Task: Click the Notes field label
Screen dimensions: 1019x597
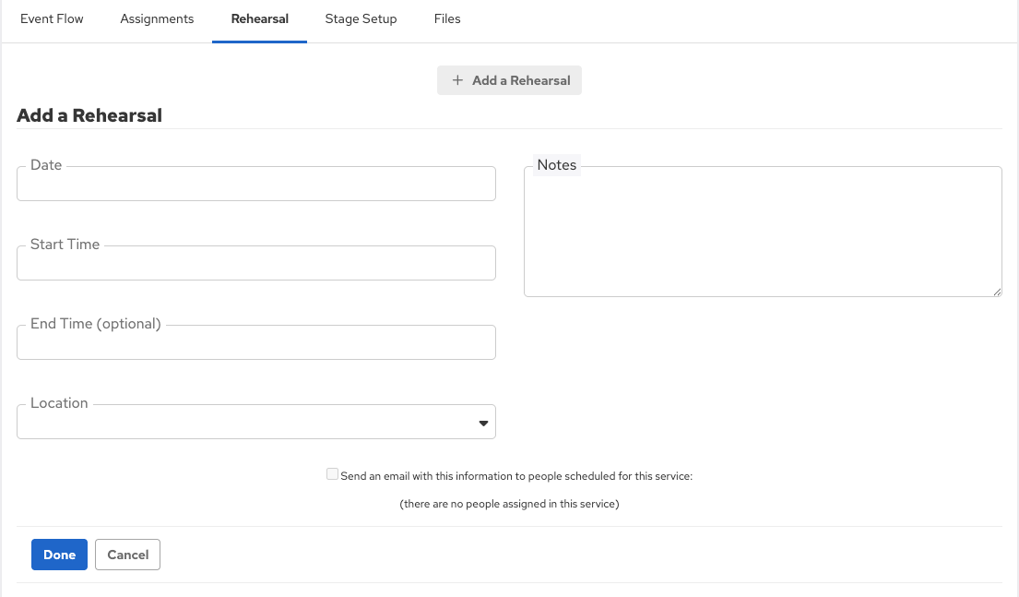Action: point(556,165)
